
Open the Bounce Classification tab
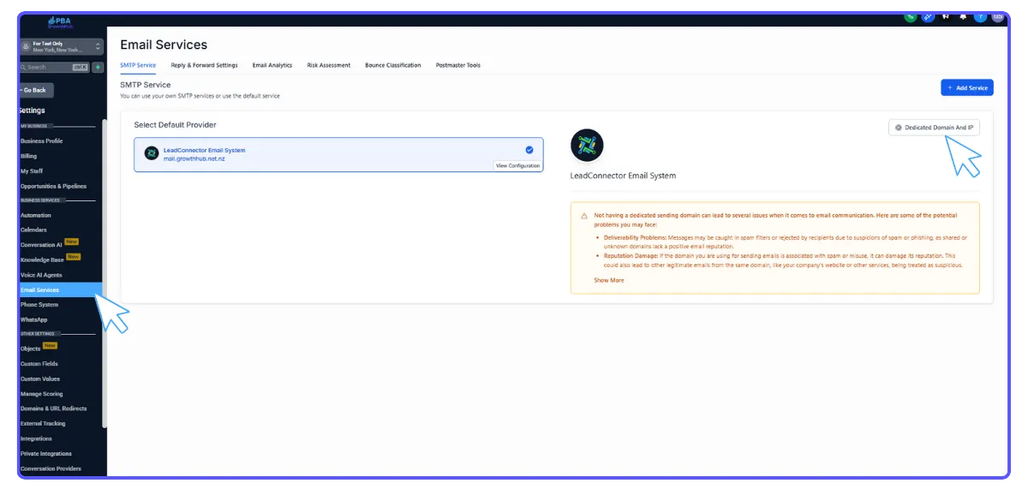(393, 65)
